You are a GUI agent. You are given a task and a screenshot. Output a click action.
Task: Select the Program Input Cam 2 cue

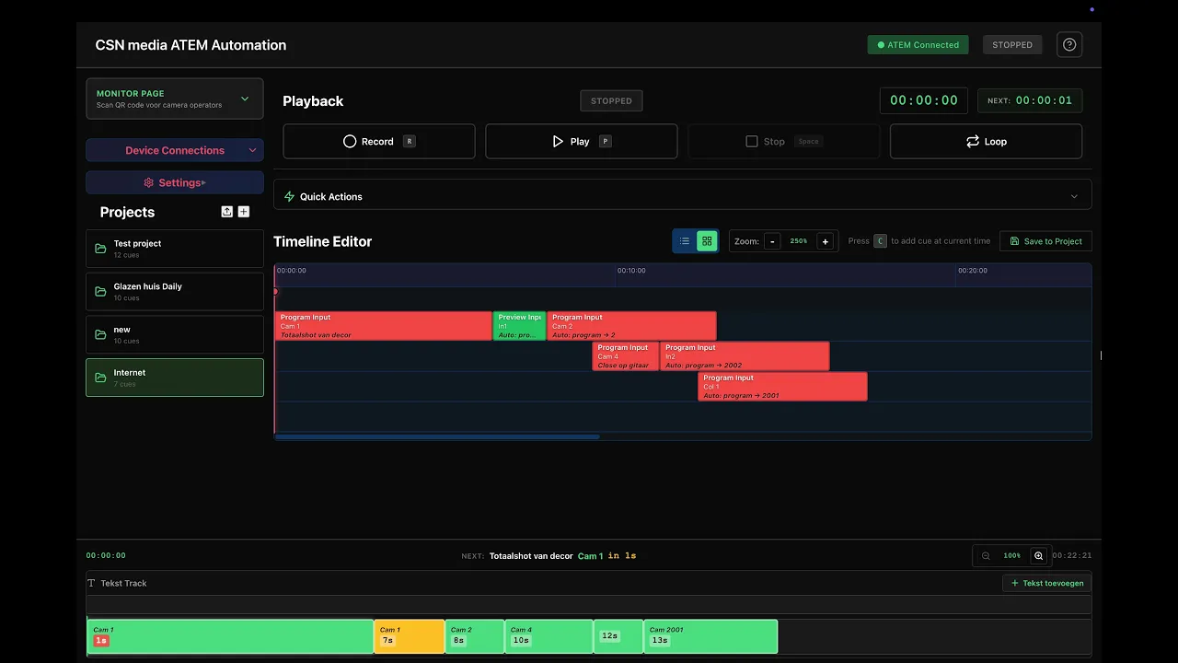coord(631,326)
